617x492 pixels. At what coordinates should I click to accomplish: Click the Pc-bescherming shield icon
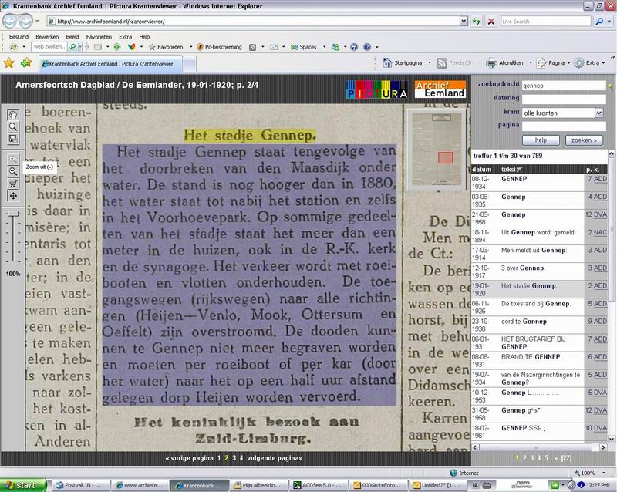200,47
